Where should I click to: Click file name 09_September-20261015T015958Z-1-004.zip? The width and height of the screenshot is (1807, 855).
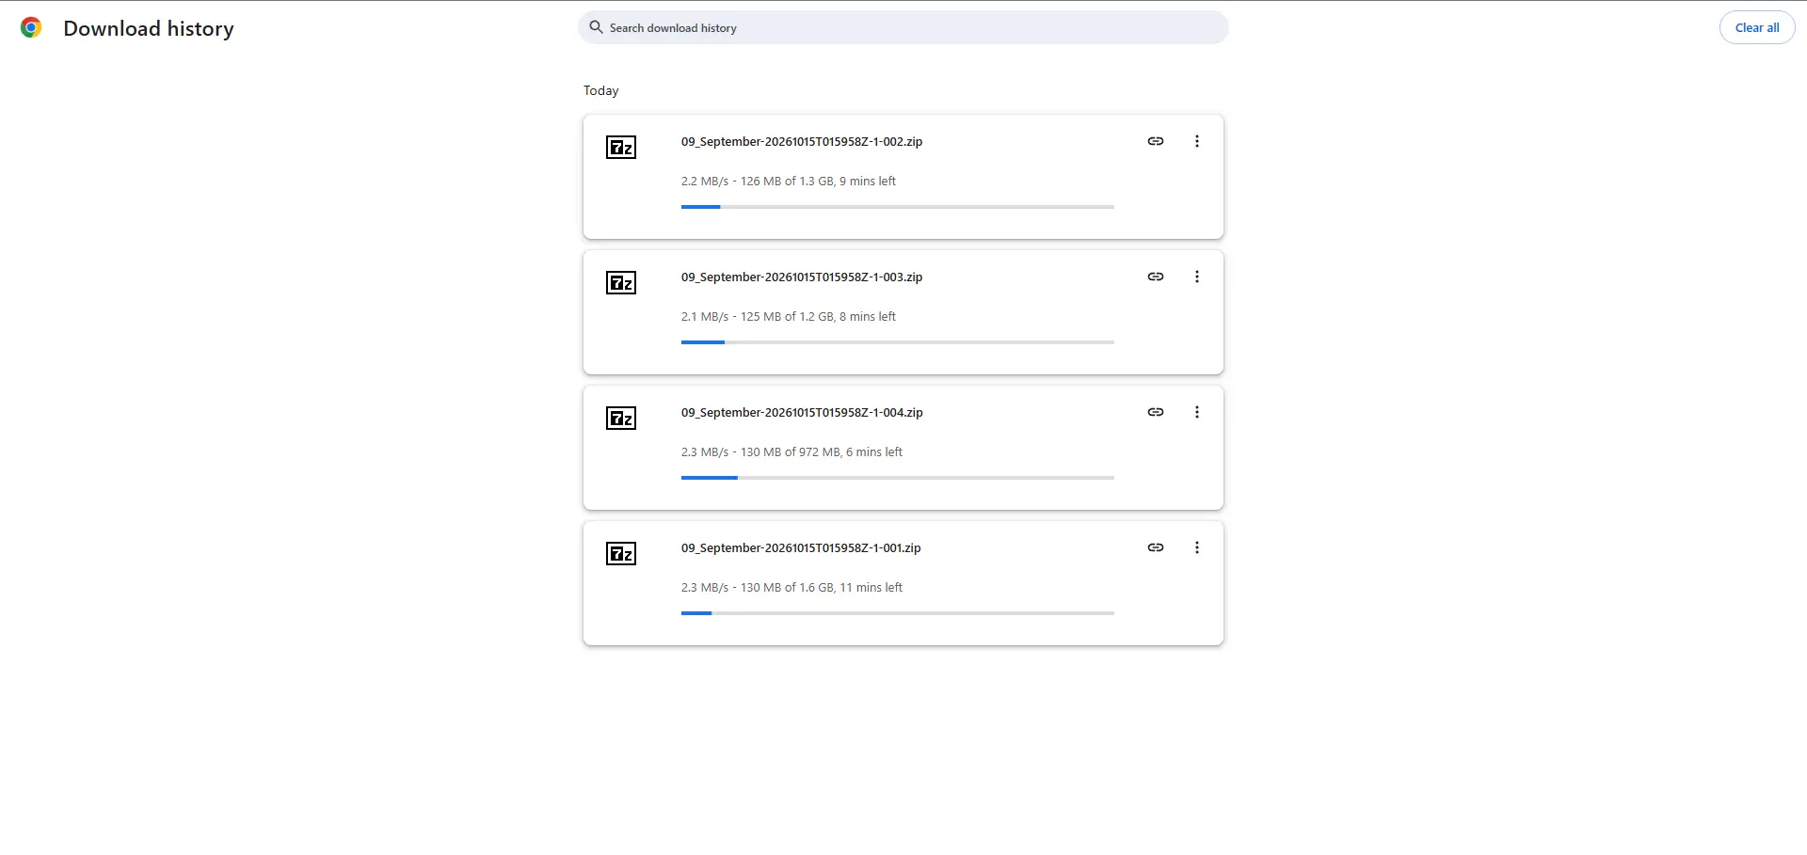[x=802, y=413]
